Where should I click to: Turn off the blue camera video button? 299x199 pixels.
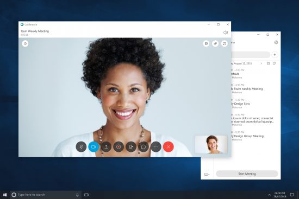coord(94,147)
